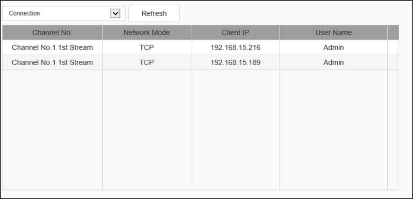The image size is (413, 199).
Task: Click the User Name column header
Action: coord(334,33)
